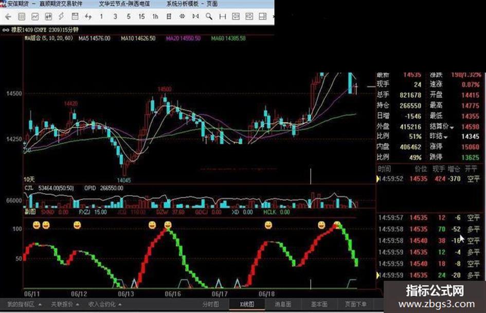The image size is (486, 313).
Task: Click the first window-layout icon after H
Action: click(236, 16)
